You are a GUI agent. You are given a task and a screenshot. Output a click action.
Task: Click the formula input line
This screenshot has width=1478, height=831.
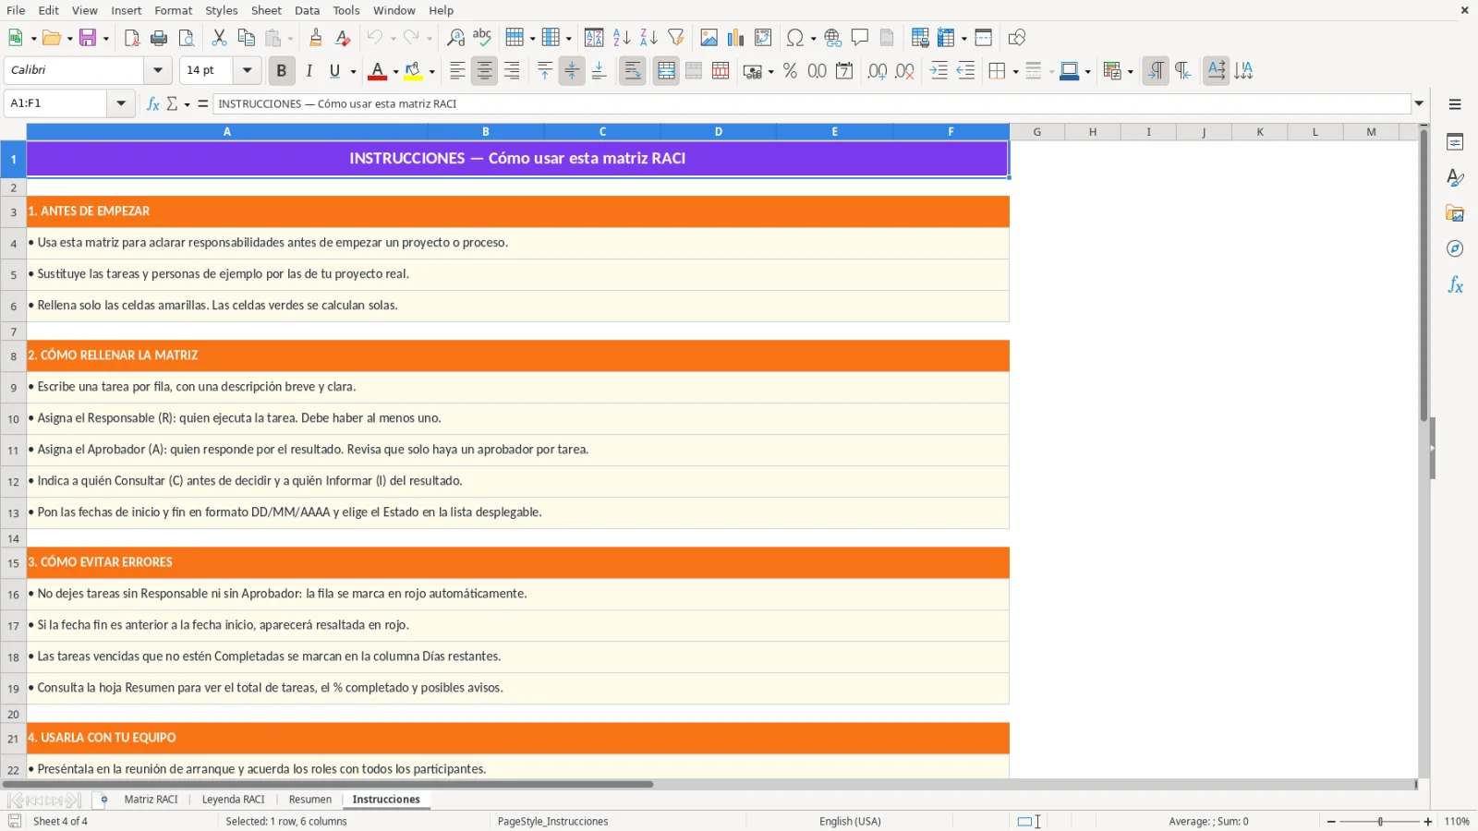click(811, 103)
